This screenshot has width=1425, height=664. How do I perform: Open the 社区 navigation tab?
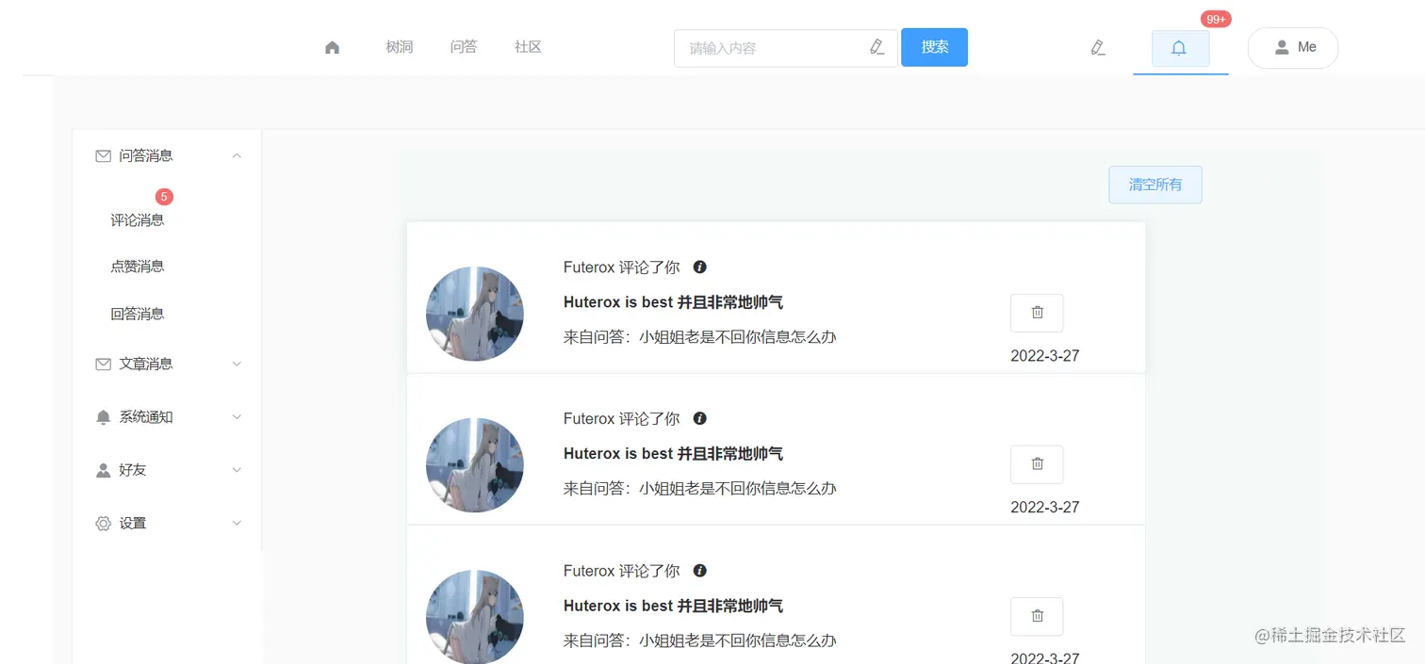tap(528, 46)
